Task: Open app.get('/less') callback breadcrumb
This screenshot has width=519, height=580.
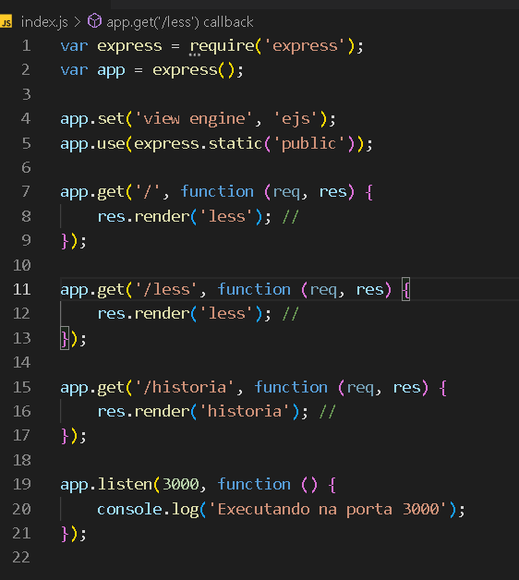Action: pos(180,22)
